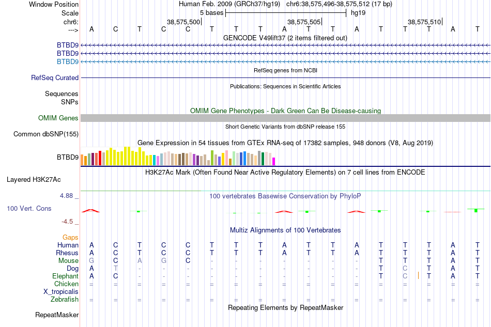Screen dimensions: 491x327
Task: Click the OMIM Gene Phenotypes green title
Action: point(285,111)
